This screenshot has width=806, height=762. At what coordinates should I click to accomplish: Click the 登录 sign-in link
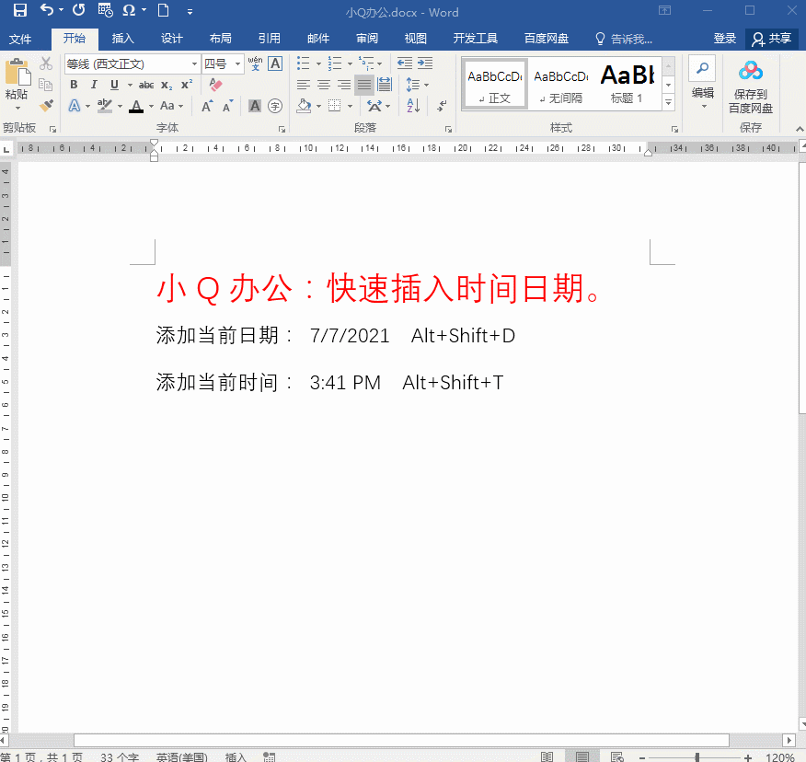click(x=725, y=39)
